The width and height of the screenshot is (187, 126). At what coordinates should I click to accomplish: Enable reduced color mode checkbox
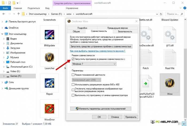pos(73,75)
